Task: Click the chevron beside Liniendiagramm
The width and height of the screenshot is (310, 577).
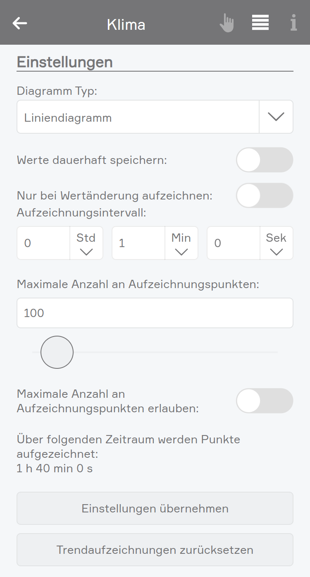Action: pyautogui.click(x=276, y=117)
